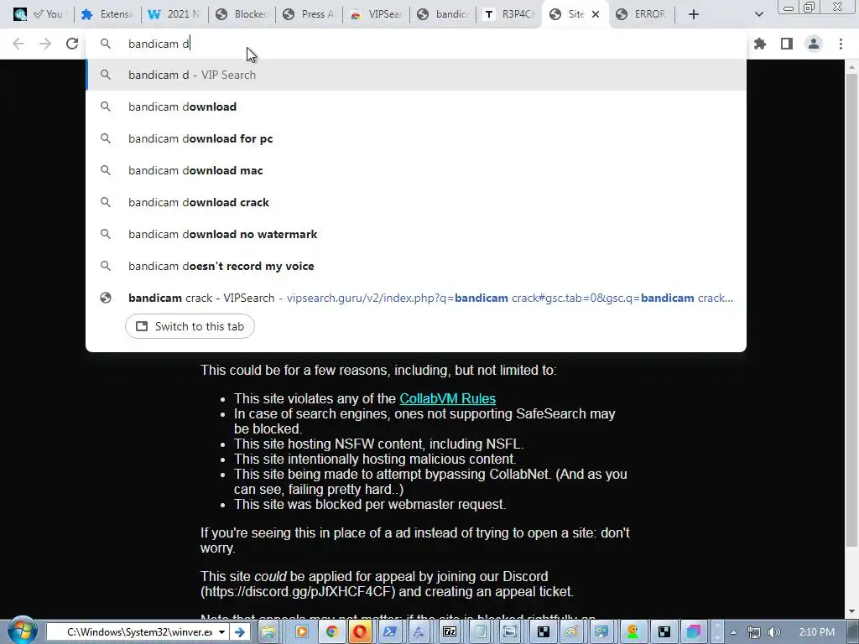The image size is (859, 644).
Task: Click the page scrollbar down arrow
Action: pyautogui.click(x=851, y=611)
